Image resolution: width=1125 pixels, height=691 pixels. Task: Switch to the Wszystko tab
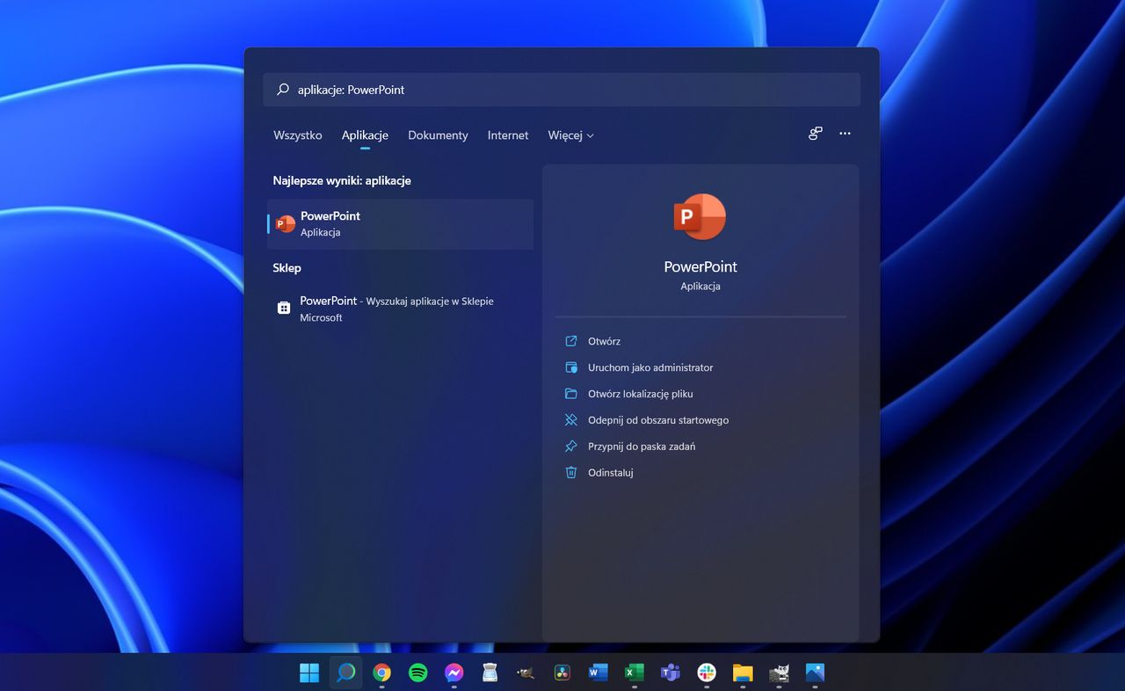[298, 135]
